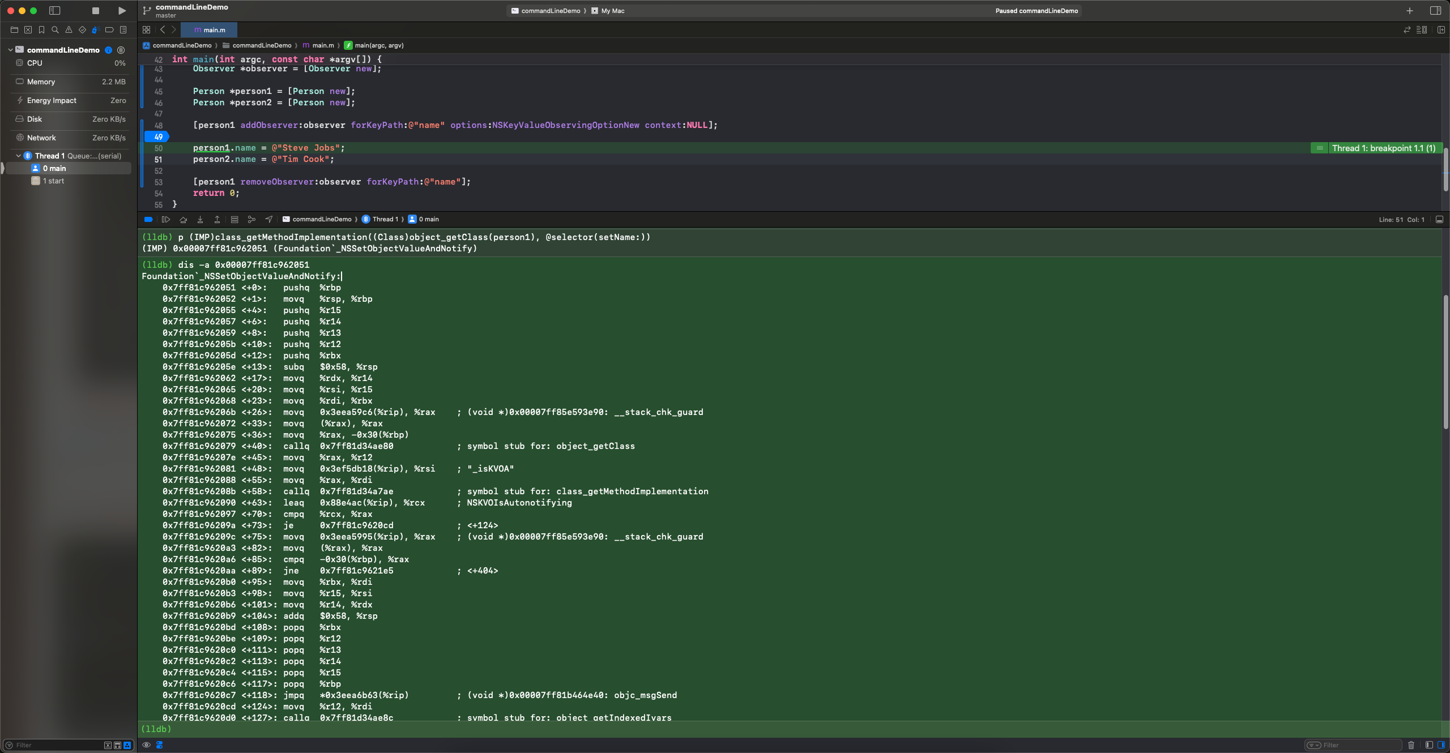Click the console Filter field
The height and width of the screenshot is (753, 1450).
[x=1359, y=745]
